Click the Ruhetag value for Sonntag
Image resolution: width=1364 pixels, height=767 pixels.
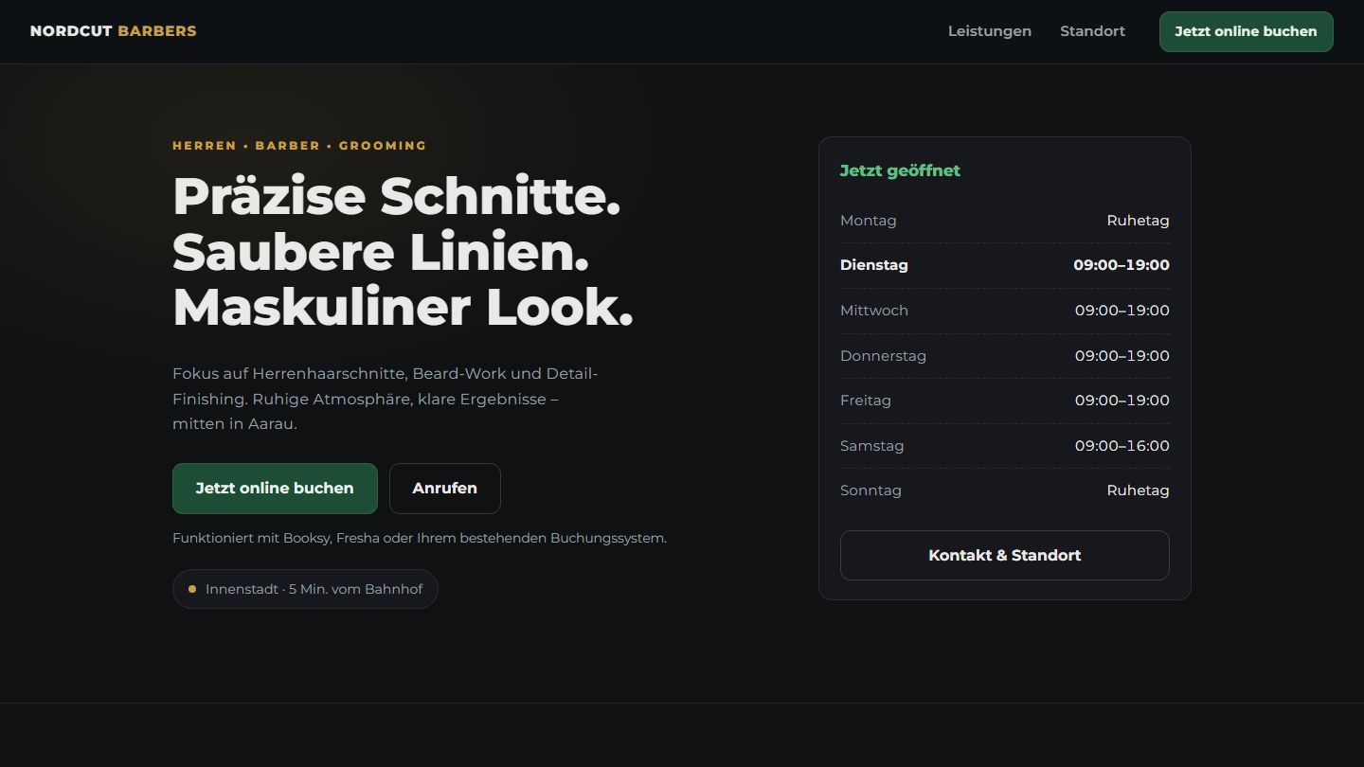click(x=1138, y=491)
